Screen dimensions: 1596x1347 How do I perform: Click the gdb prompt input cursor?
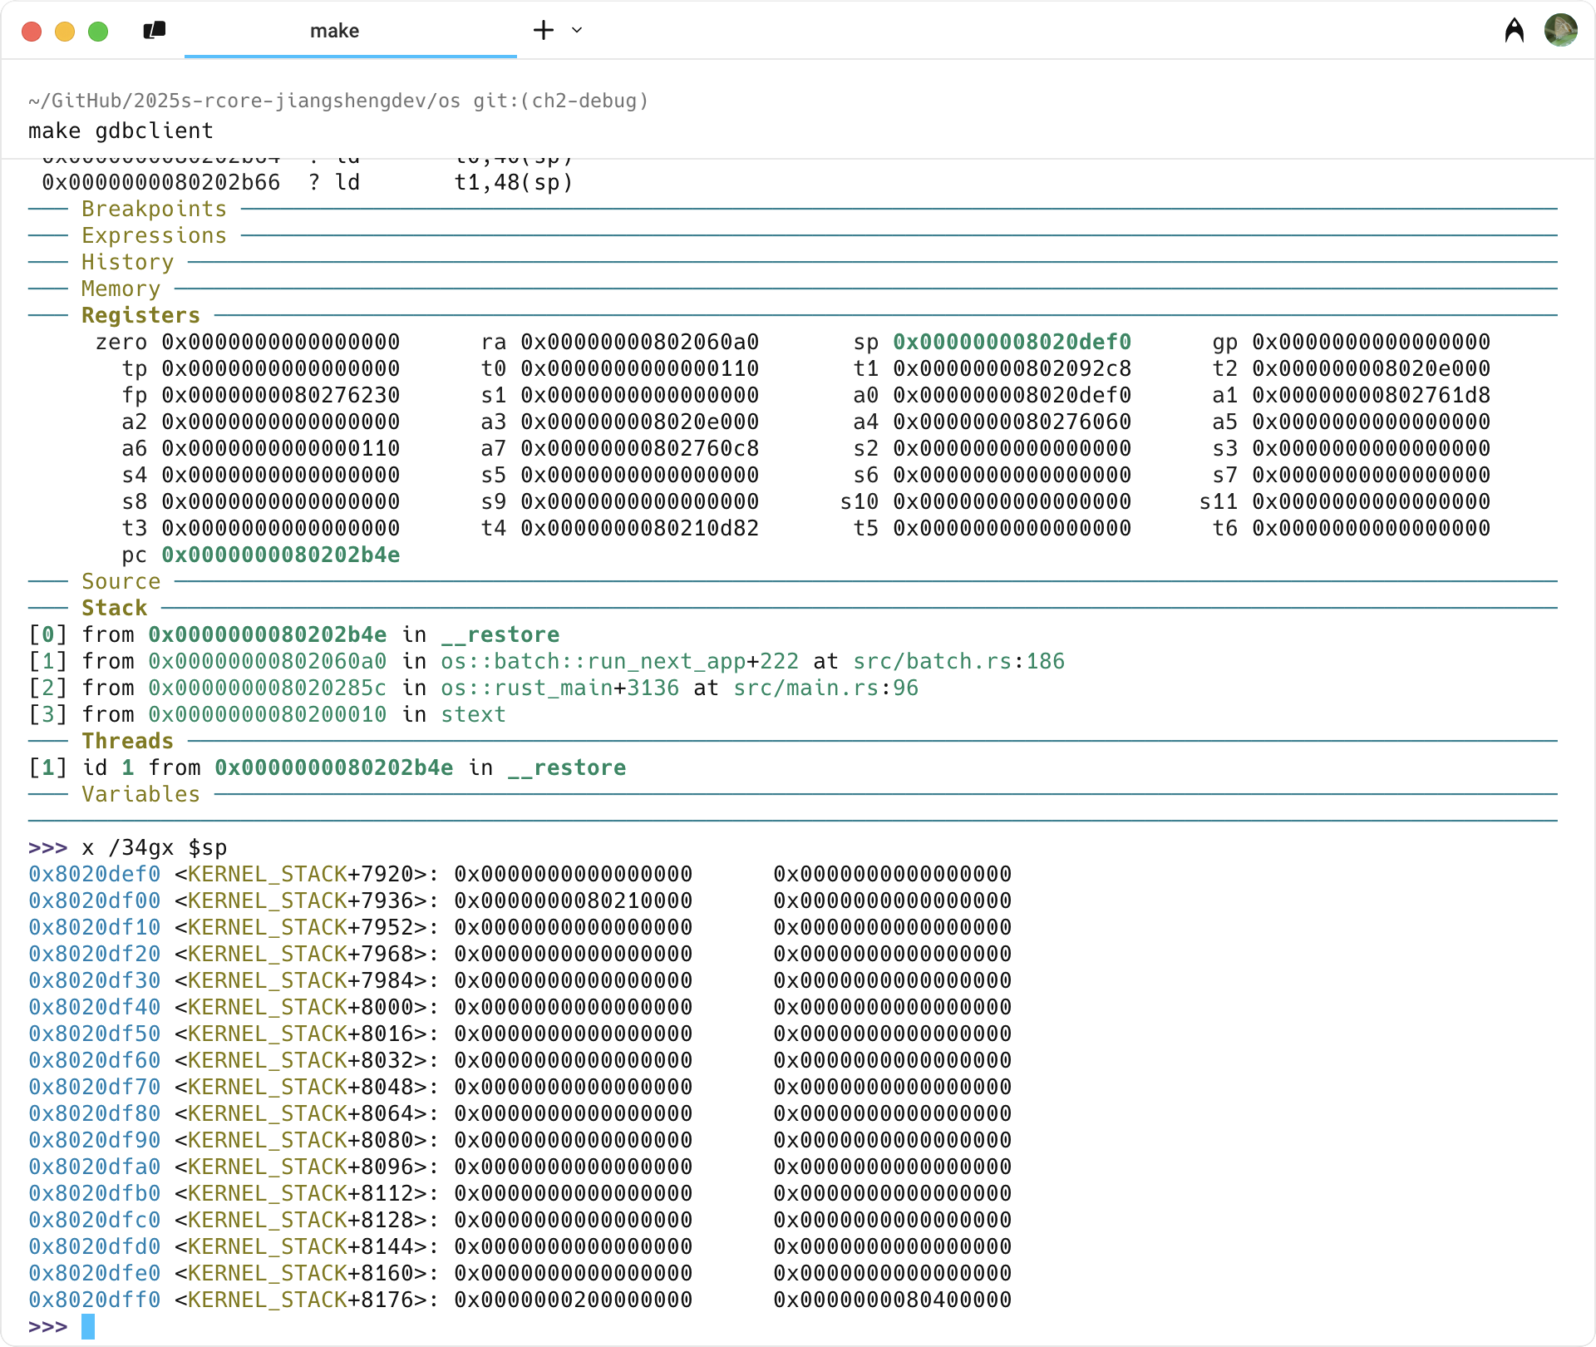(88, 1326)
